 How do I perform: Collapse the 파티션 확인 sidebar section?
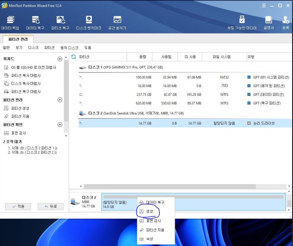click(60, 125)
